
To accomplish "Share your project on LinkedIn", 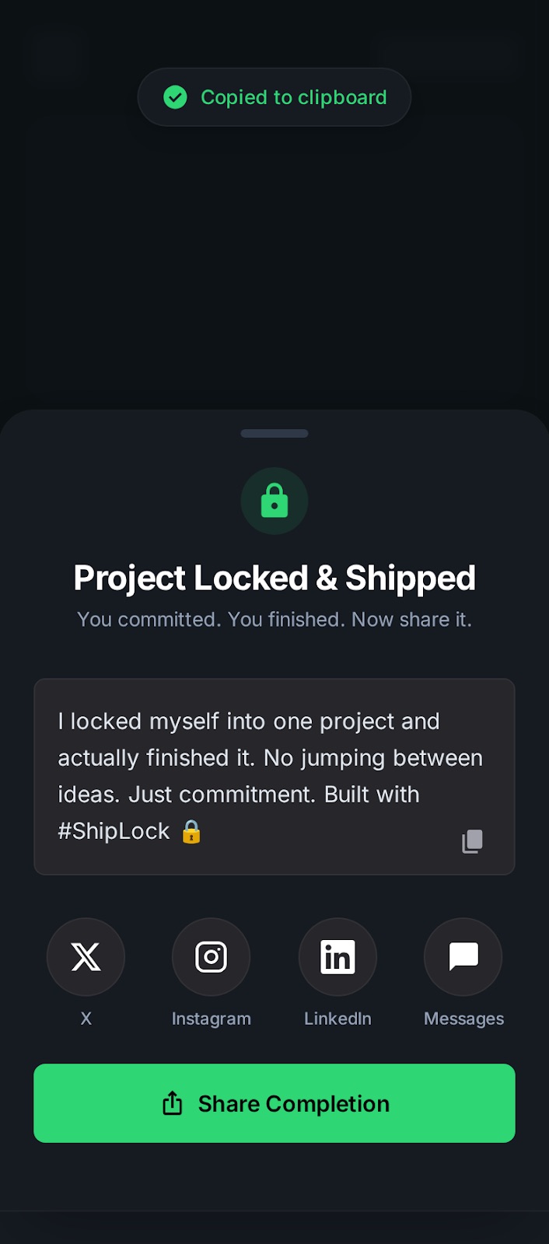I will 337,957.
